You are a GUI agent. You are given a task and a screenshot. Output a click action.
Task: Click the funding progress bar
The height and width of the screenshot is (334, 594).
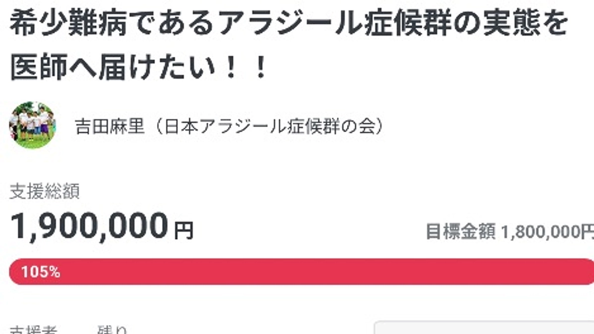(296, 271)
